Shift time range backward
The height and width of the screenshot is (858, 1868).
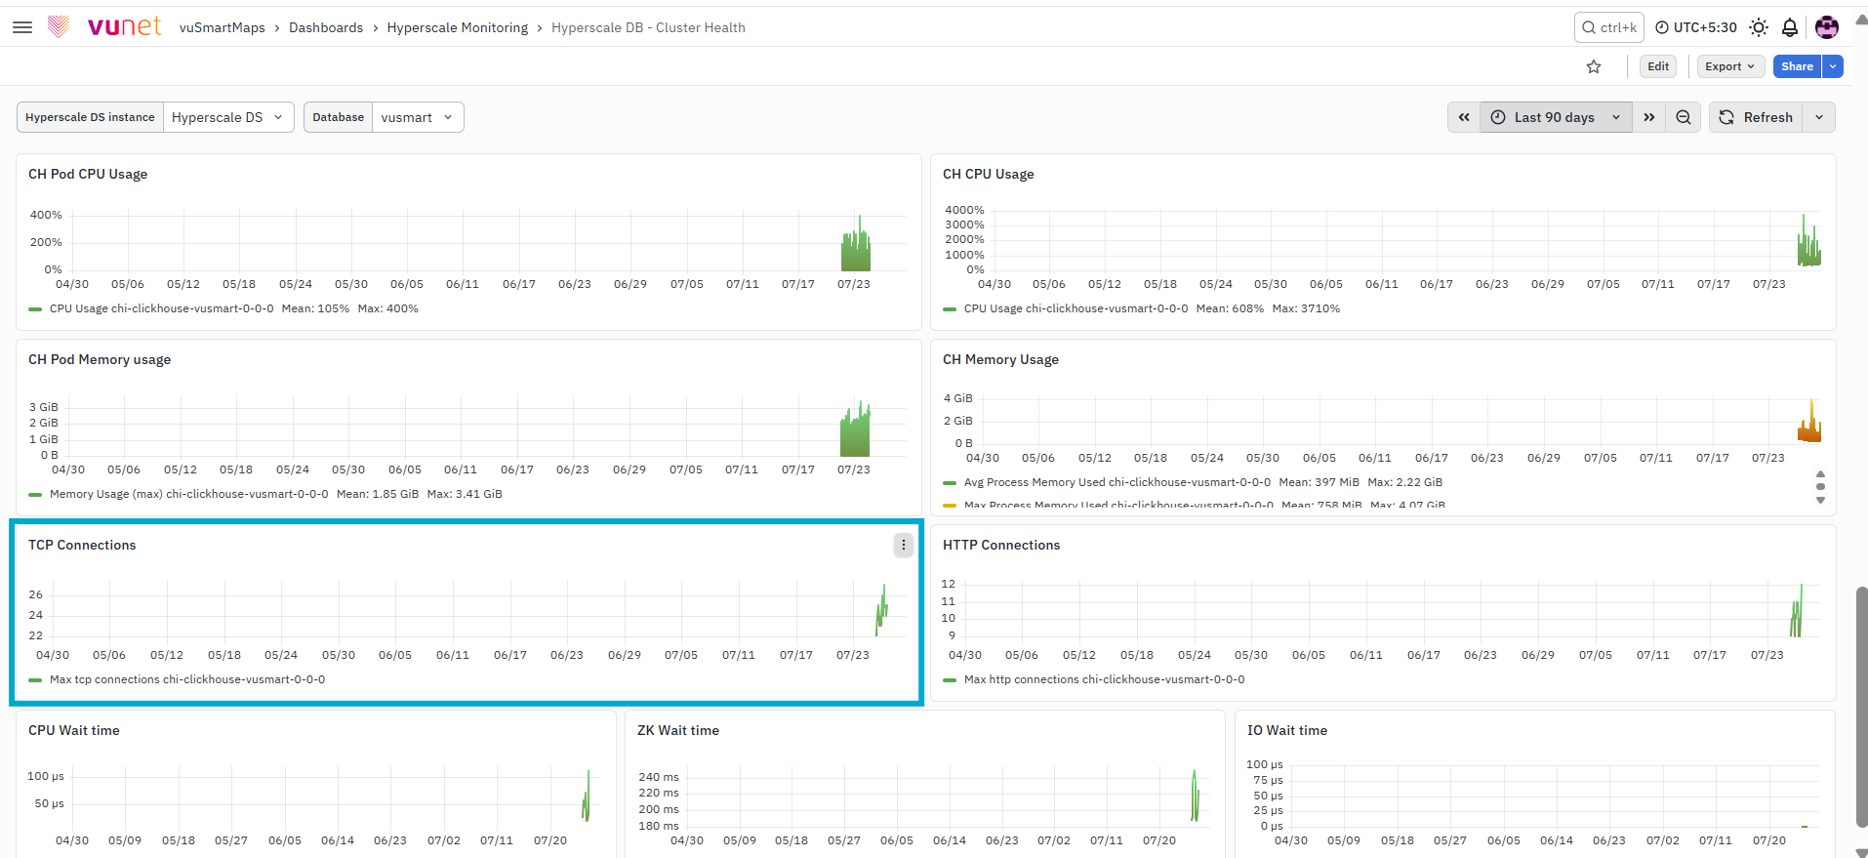click(1464, 117)
